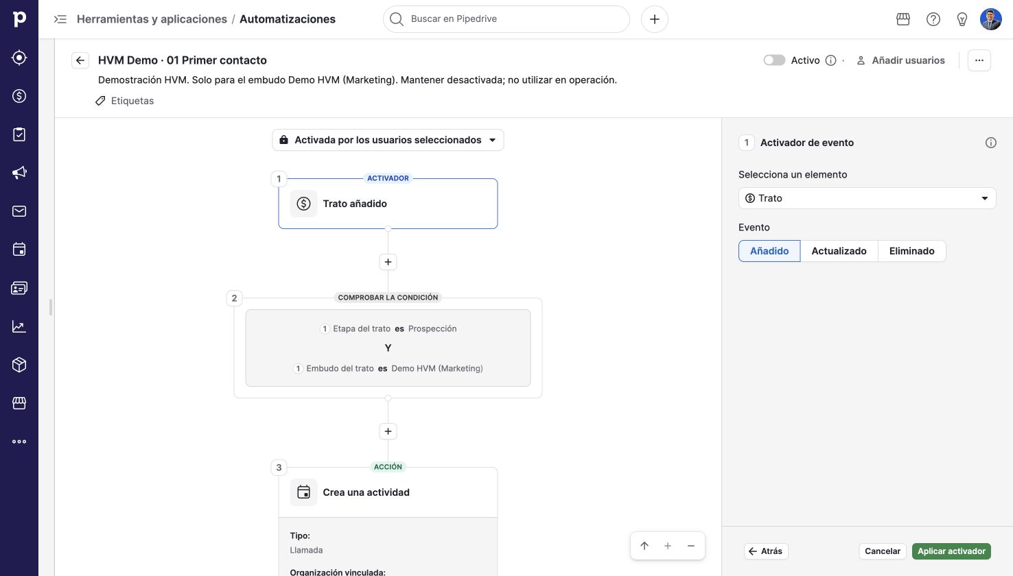Image resolution: width=1013 pixels, height=576 pixels.
Task: Open Deals dollar icon in sidebar
Action: (19, 96)
